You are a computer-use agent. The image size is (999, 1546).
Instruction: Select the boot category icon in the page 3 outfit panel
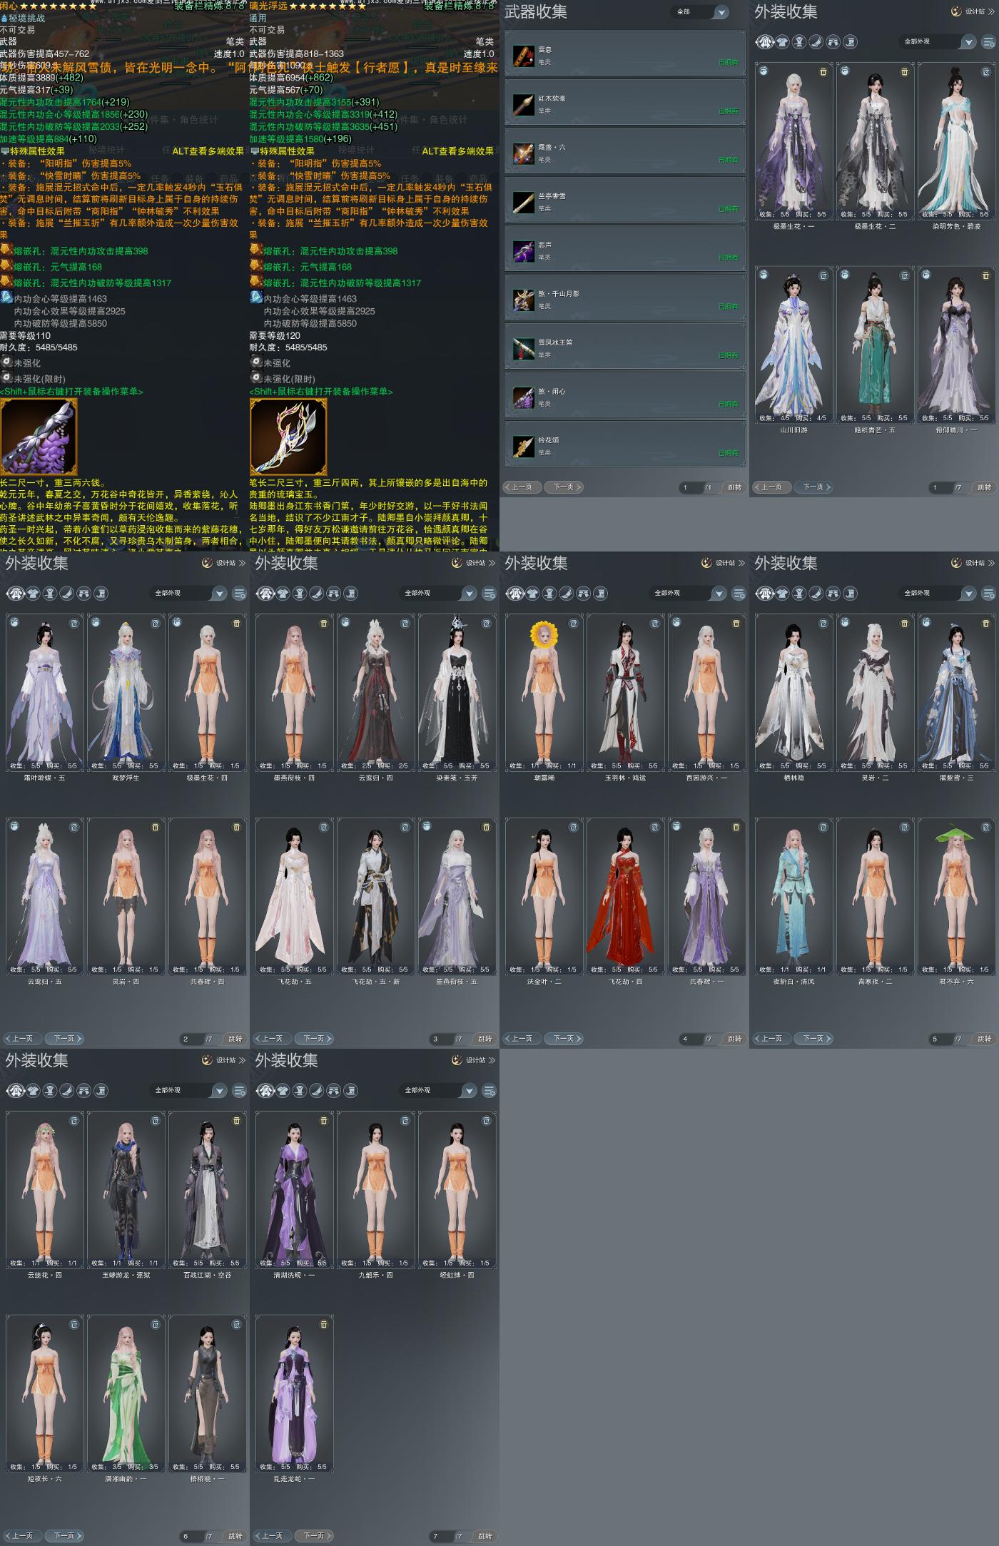pyautogui.click(x=351, y=594)
